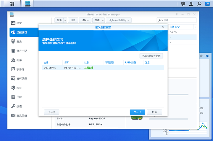
Task: Open column options menu beside 主機 CPU
Action: click(195, 27)
